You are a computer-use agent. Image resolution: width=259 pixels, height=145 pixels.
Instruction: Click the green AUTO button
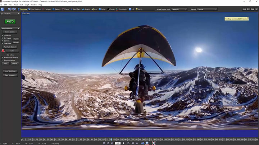[10, 21]
